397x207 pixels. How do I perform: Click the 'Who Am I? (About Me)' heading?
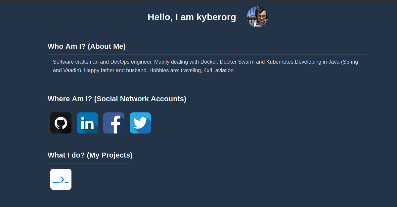coord(86,46)
